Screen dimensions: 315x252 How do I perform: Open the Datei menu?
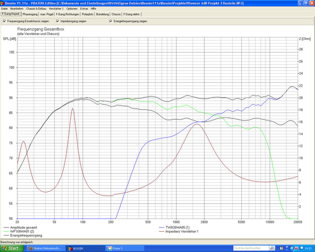[x=4, y=8]
